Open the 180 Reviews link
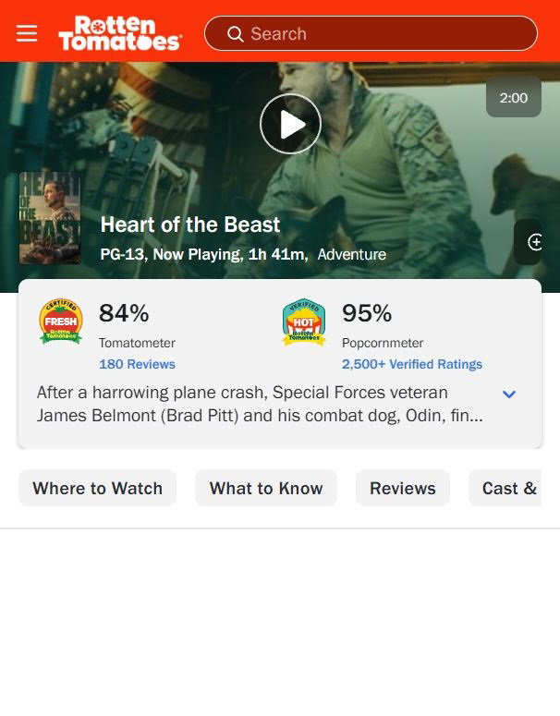The height and width of the screenshot is (716, 560). 137,364
